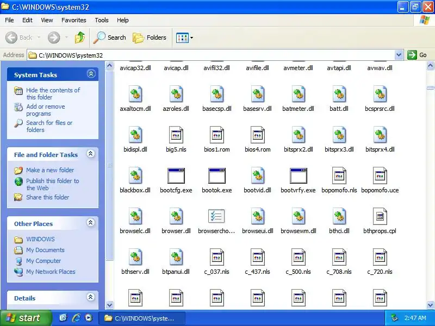This screenshot has height=326, width=435.
Task: Select the azroles.dll file icon
Action: coord(176,94)
